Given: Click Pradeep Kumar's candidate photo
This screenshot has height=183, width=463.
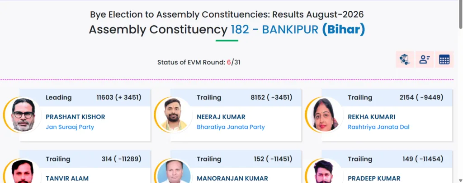Looking at the screenshot, I should click(x=325, y=171).
